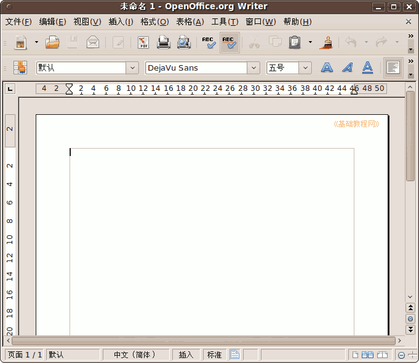The height and width of the screenshot is (363, 419).
Task: Open the Styles and Formatting window
Action: pyautogui.click(x=20, y=68)
